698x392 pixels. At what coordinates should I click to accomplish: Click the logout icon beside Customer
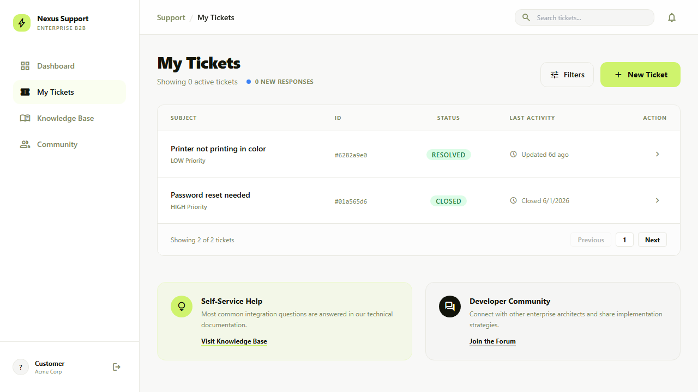(116, 367)
